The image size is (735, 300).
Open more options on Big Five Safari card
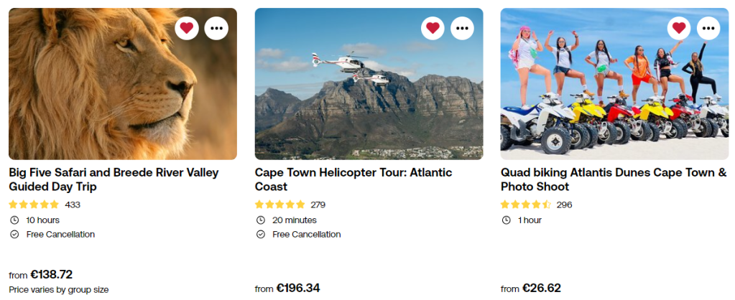(216, 28)
